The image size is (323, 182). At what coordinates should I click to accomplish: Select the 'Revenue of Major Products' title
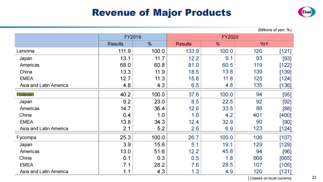(161, 13)
